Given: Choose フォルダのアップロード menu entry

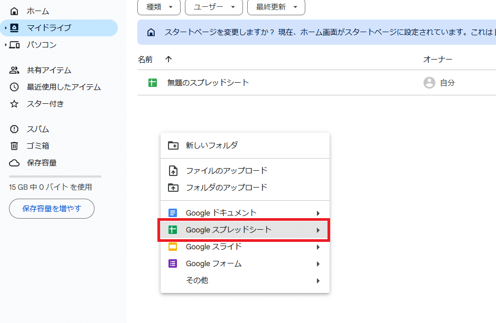Looking at the screenshot, I should 245,188.
